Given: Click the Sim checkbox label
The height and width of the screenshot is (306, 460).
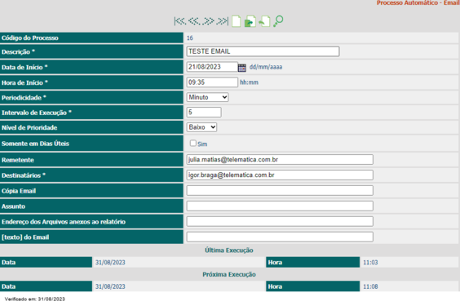Looking at the screenshot, I should click(x=202, y=144).
